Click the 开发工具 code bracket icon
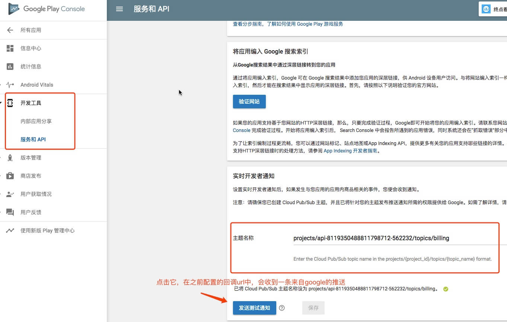This screenshot has width=507, height=322. [x=10, y=103]
